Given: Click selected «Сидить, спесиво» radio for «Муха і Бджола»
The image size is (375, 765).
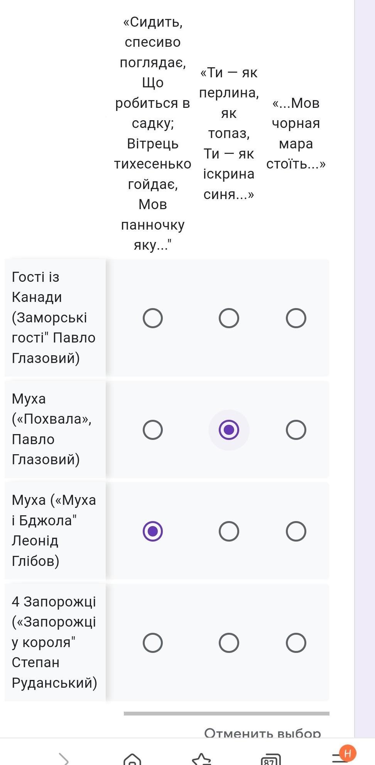Looking at the screenshot, I should (153, 531).
